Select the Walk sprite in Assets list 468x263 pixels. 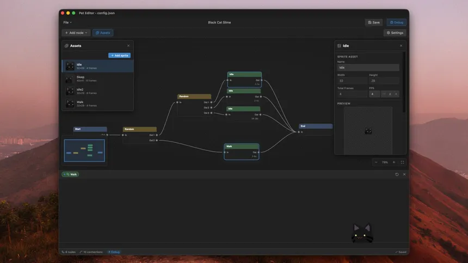point(97,103)
